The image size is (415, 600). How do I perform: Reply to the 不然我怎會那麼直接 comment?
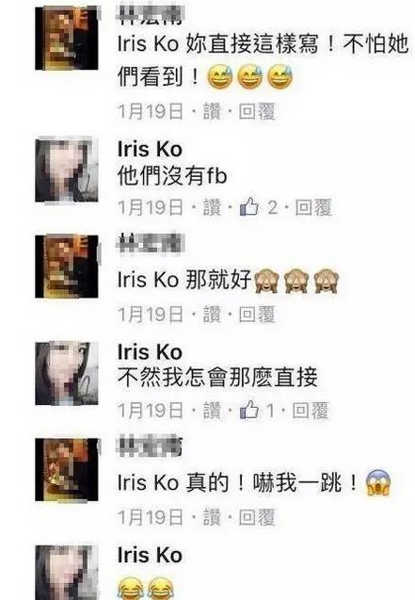coord(310,411)
